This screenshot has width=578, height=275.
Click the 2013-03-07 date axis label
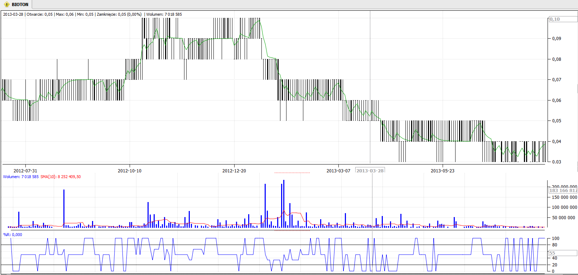coord(338,171)
